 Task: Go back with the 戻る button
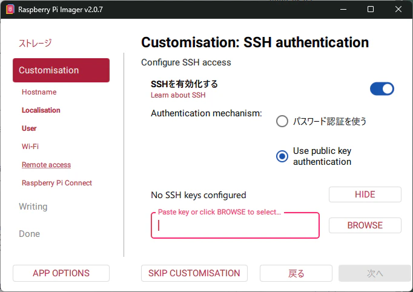pyautogui.click(x=296, y=273)
